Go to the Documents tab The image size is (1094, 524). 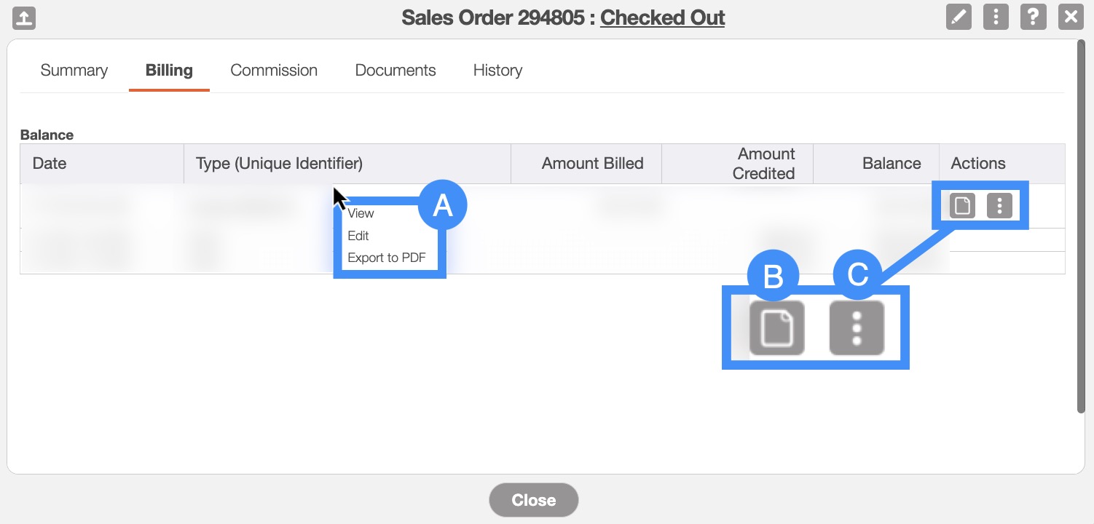coord(396,71)
